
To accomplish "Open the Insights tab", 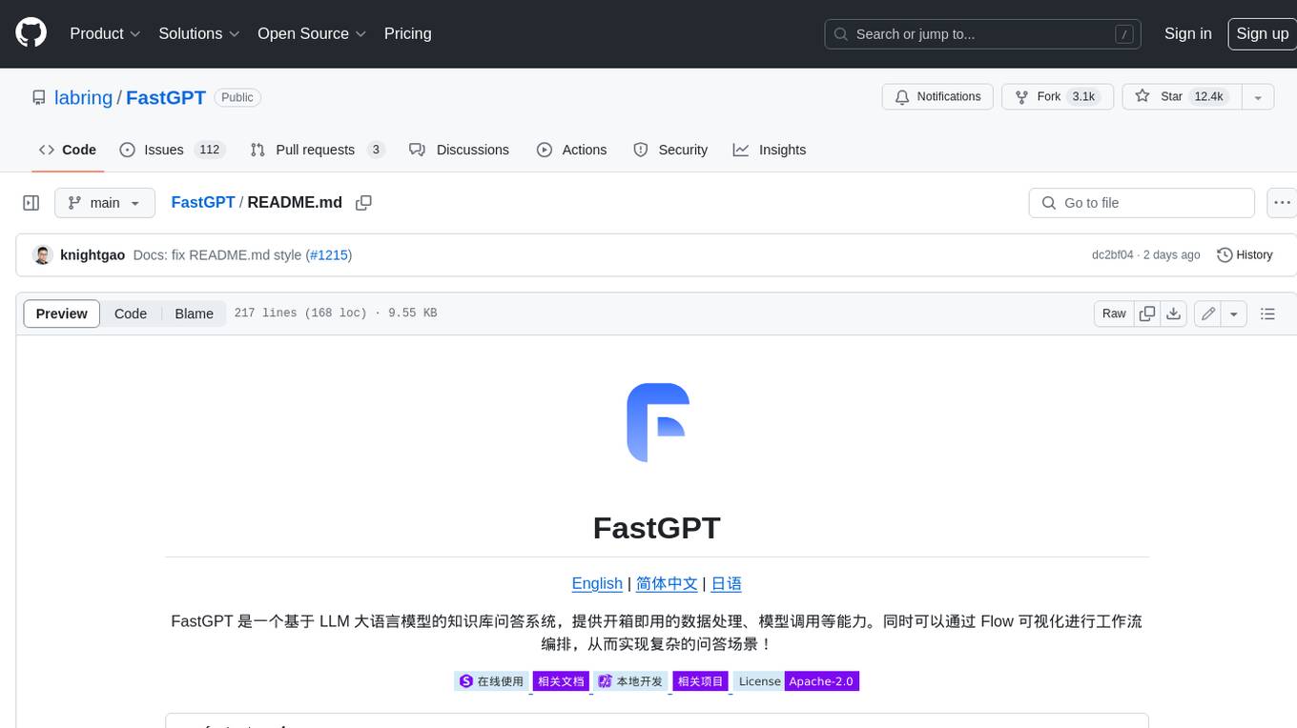I will coord(770,150).
